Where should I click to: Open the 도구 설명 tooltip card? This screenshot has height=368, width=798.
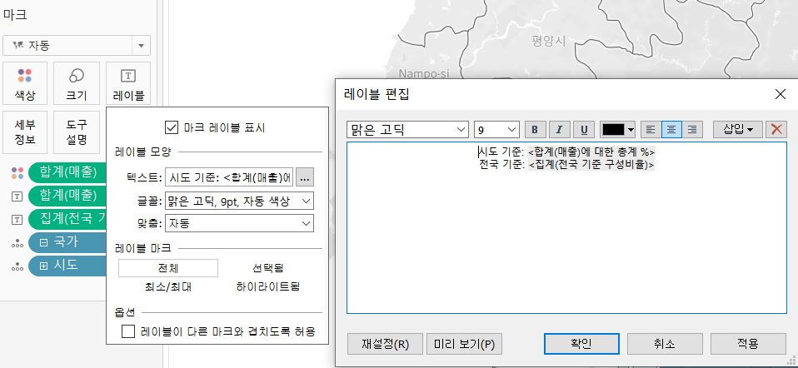pyautogui.click(x=77, y=132)
